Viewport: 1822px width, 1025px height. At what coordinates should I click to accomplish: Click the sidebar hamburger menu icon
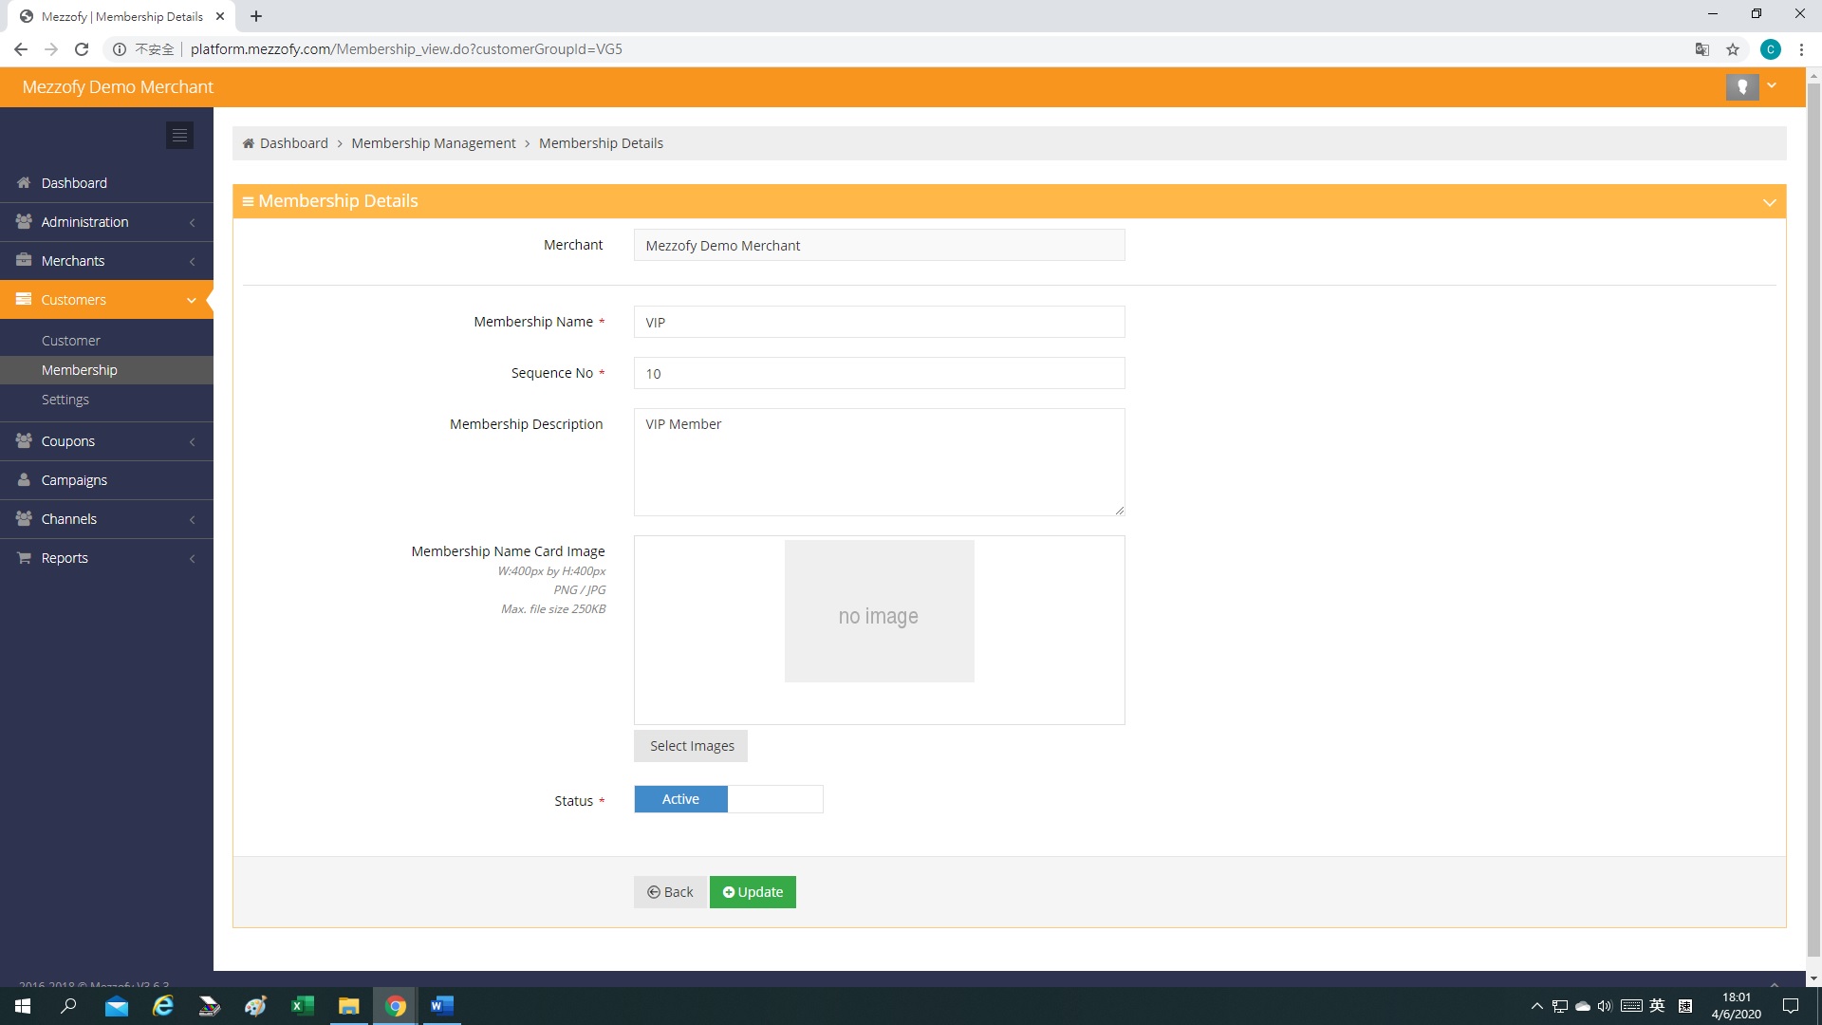click(179, 135)
